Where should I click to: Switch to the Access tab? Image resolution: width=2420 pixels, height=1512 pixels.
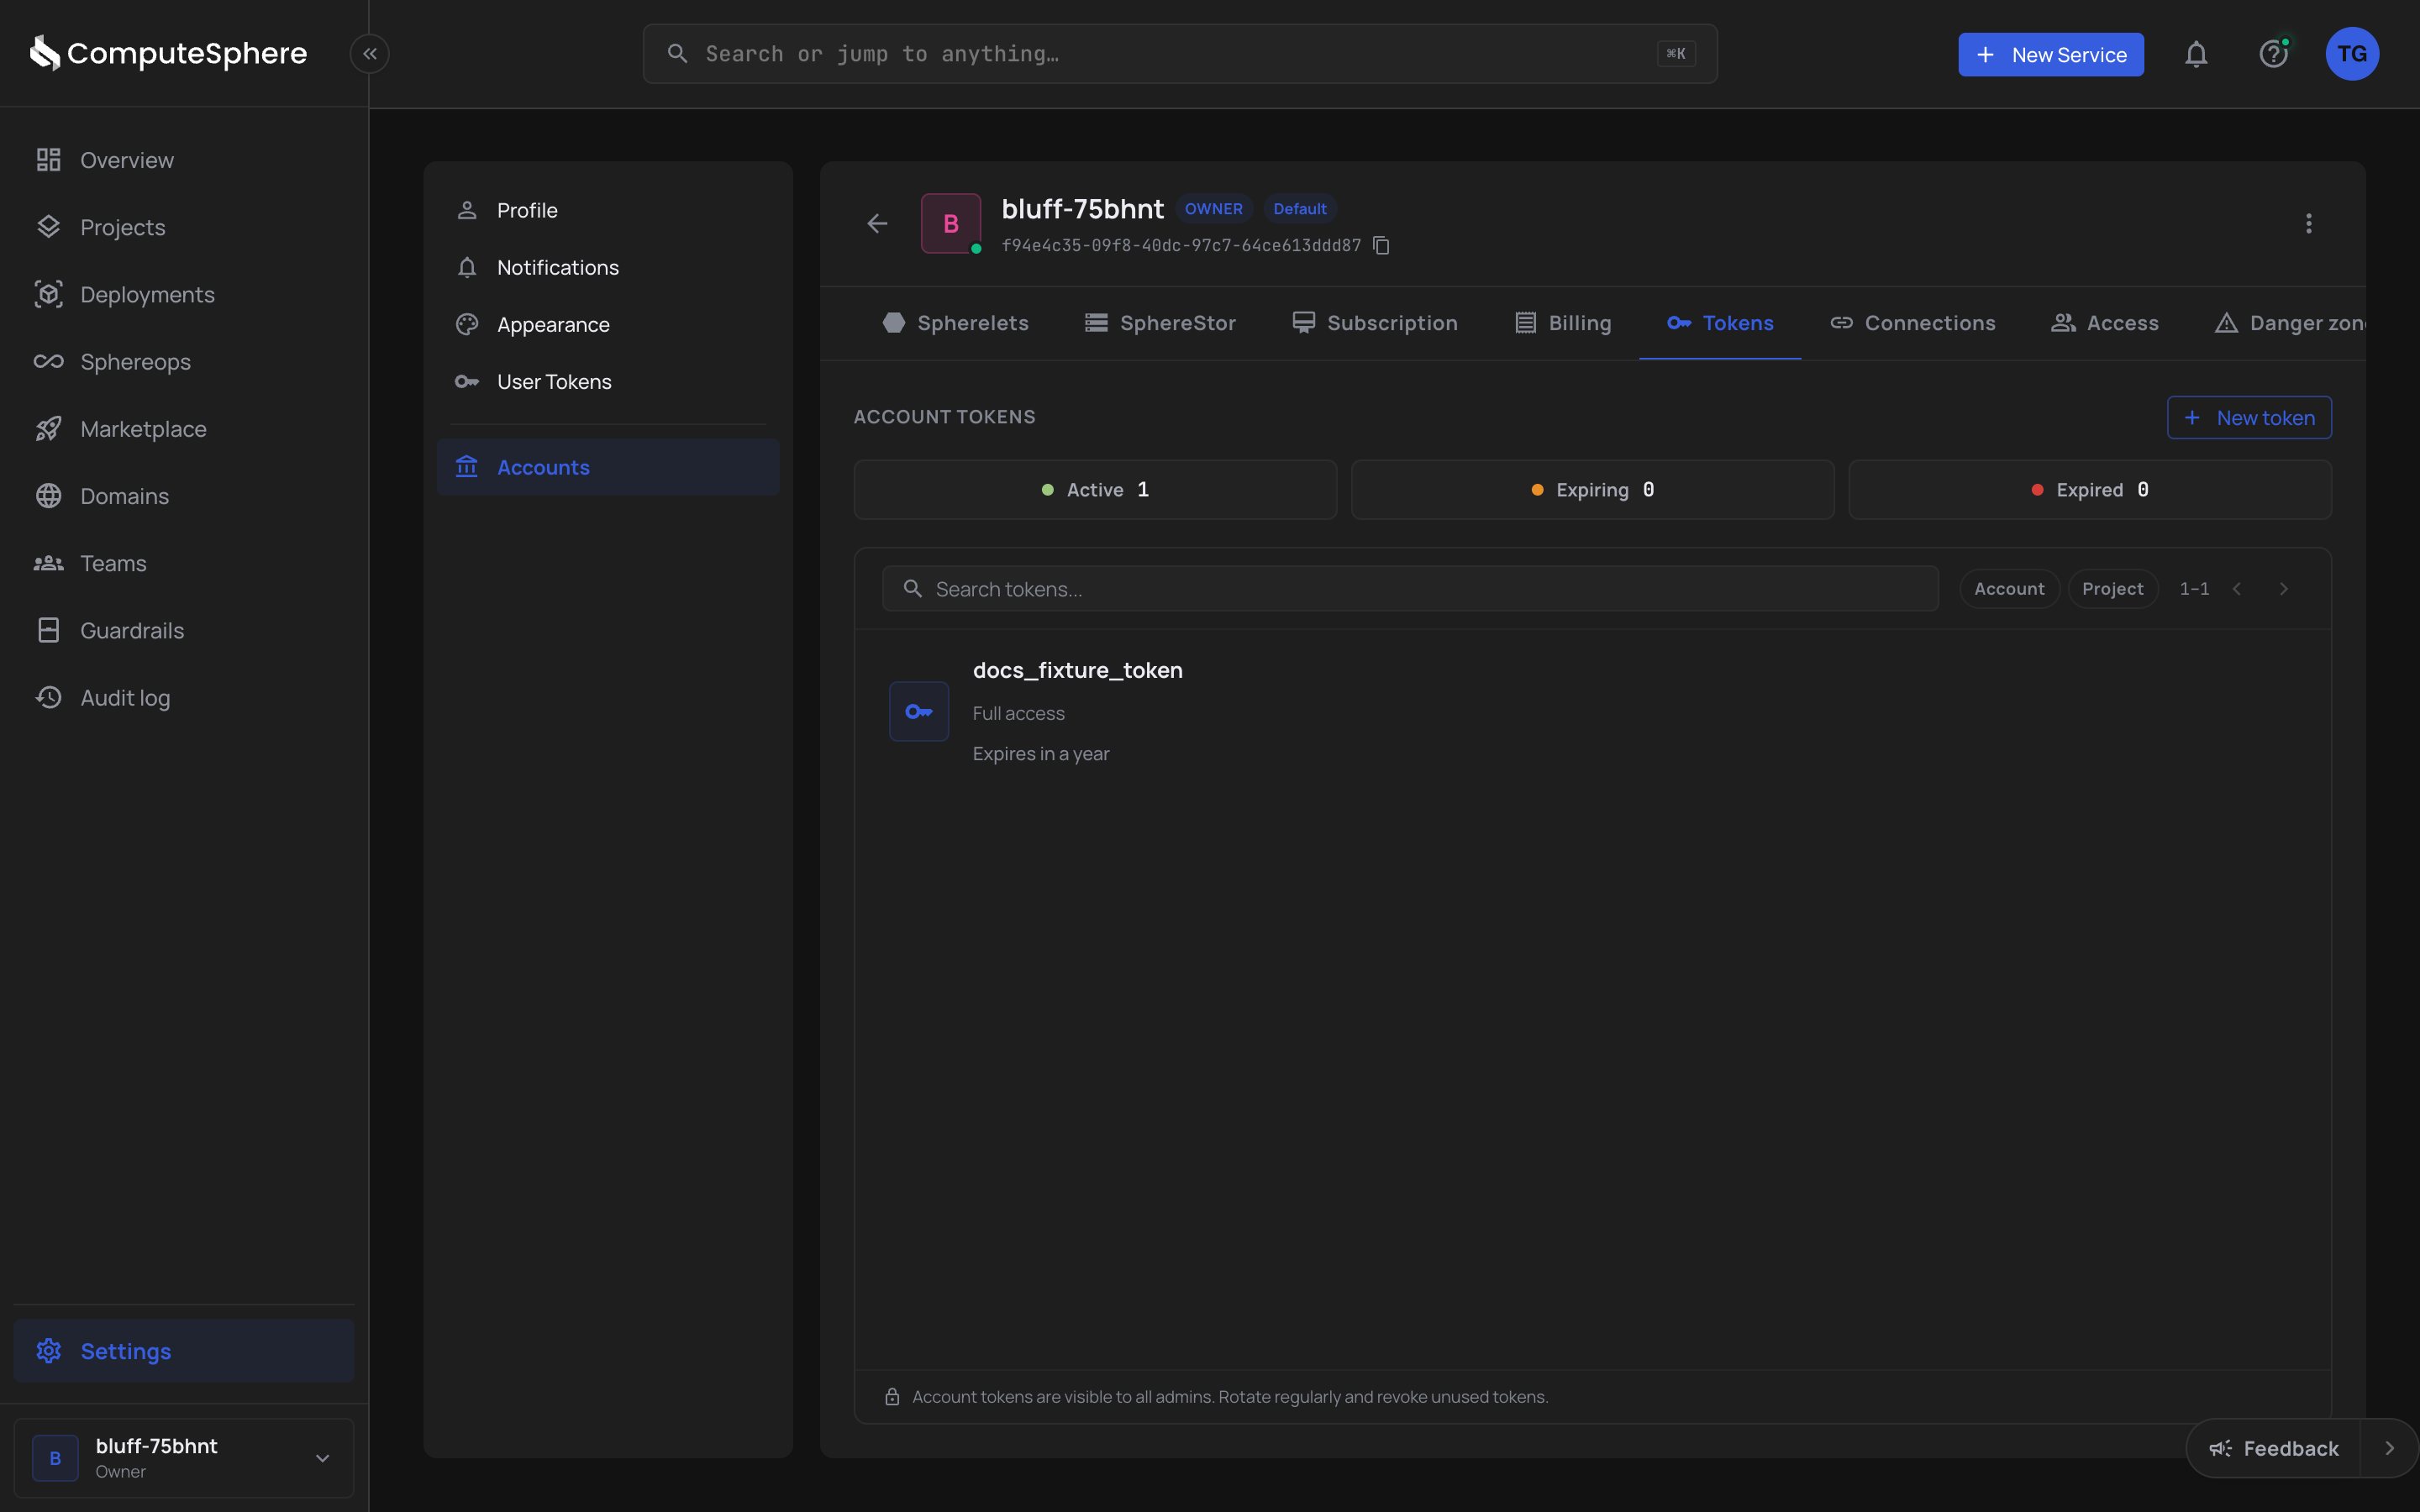tap(2104, 323)
